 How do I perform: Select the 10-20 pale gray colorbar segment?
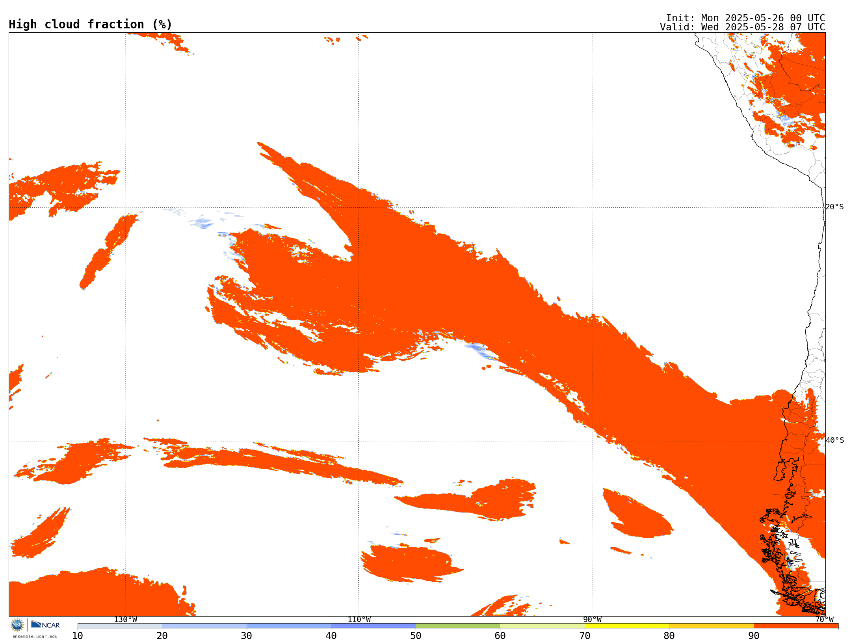pos(120,626)
